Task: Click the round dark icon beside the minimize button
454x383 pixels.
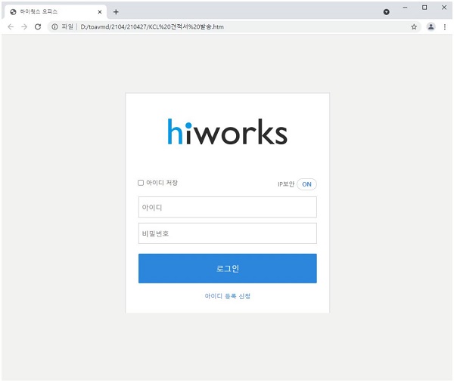Action: pos(386,12)
